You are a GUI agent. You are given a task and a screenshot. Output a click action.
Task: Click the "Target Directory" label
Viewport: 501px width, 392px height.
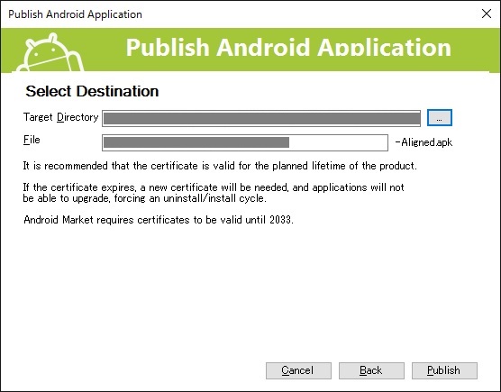(60, 117)
